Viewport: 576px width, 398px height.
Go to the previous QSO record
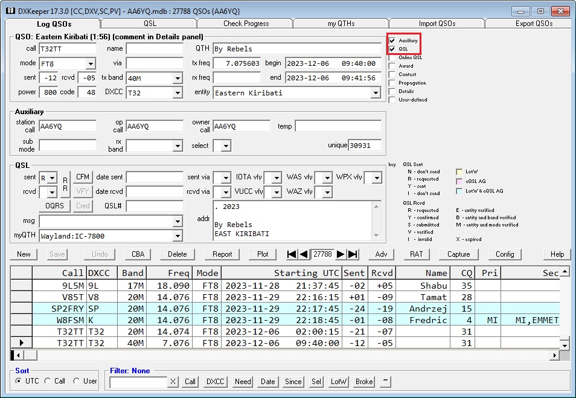click(x=304, y=254)
